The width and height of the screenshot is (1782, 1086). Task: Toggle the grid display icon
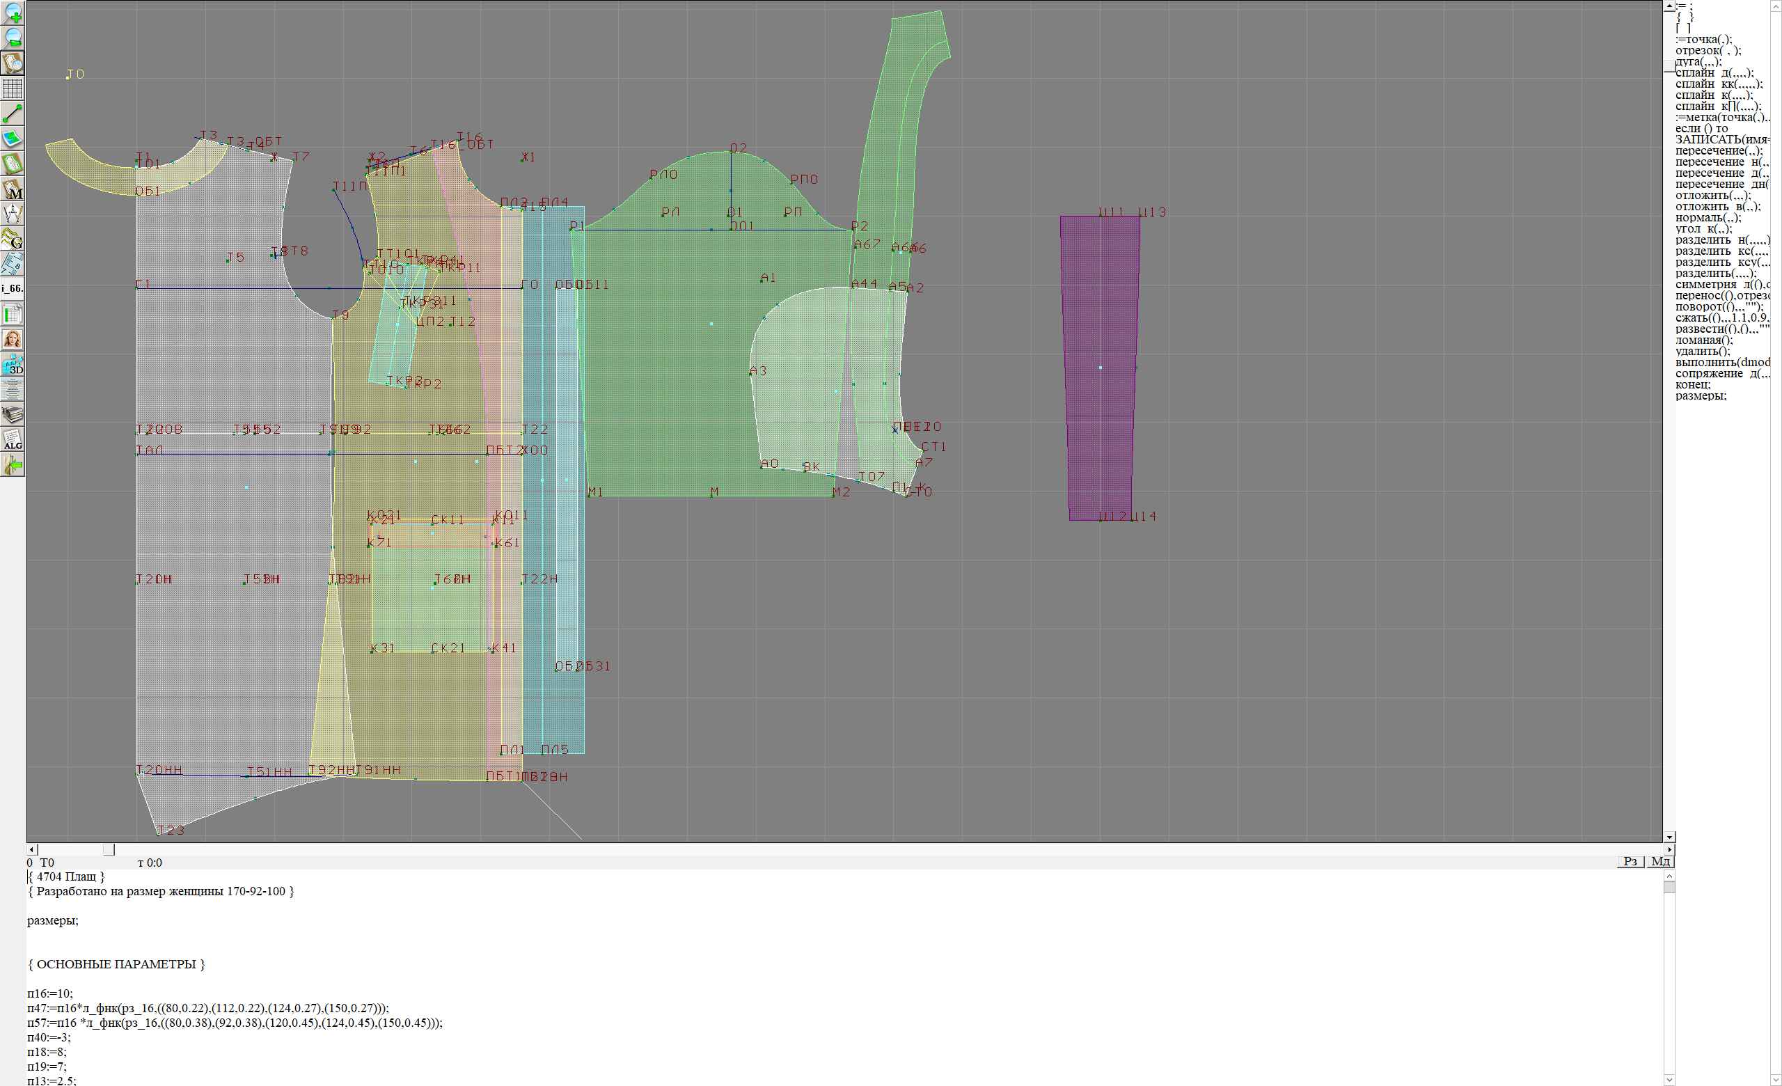[x=13, y=88]
